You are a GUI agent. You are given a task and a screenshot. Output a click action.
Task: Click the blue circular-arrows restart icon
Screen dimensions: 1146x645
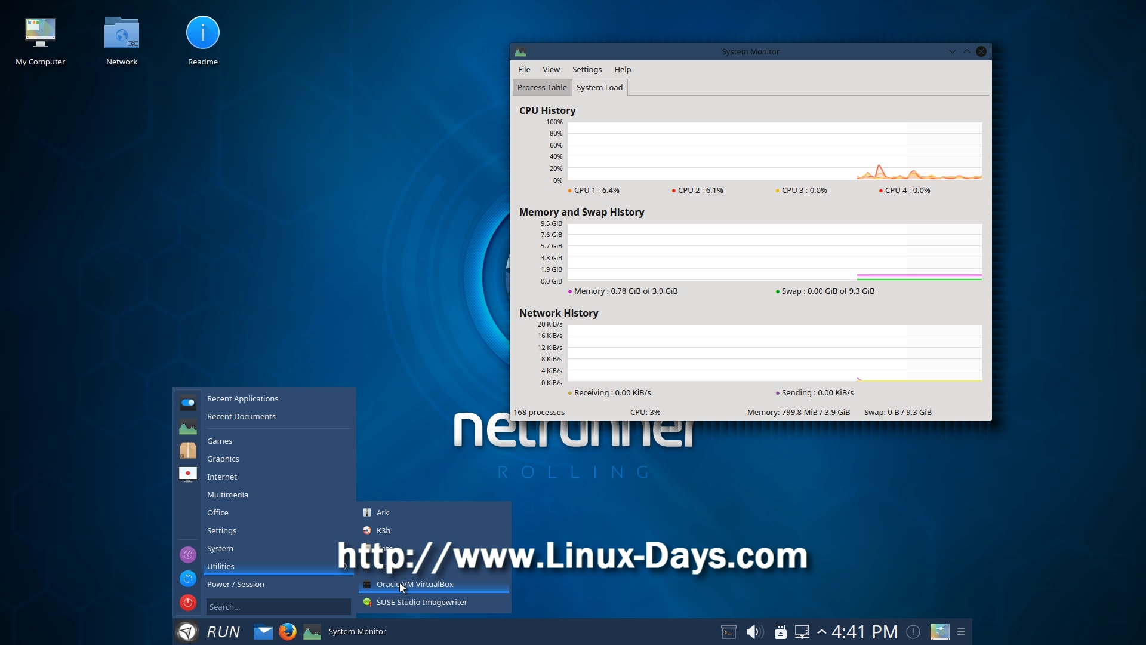(188, 578)
